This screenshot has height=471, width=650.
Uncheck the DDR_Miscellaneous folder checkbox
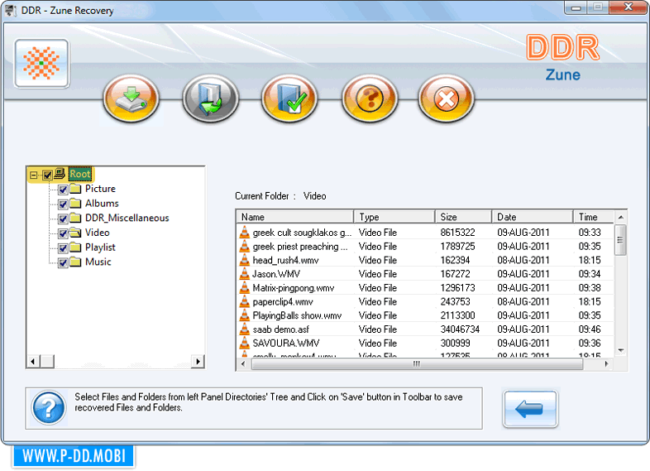pyautogui.click(x=63, y=219)
